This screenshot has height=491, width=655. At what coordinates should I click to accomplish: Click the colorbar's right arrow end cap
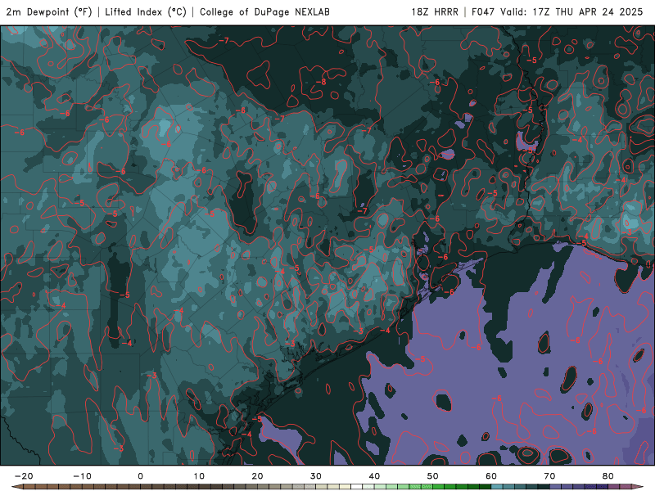coord(638,487)
